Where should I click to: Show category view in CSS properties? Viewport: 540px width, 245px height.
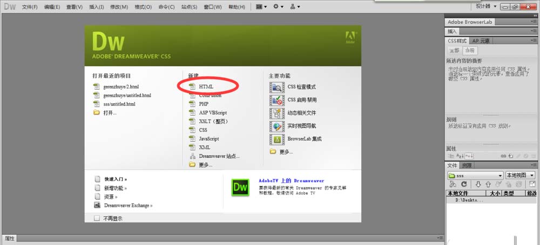pos(451,156)
